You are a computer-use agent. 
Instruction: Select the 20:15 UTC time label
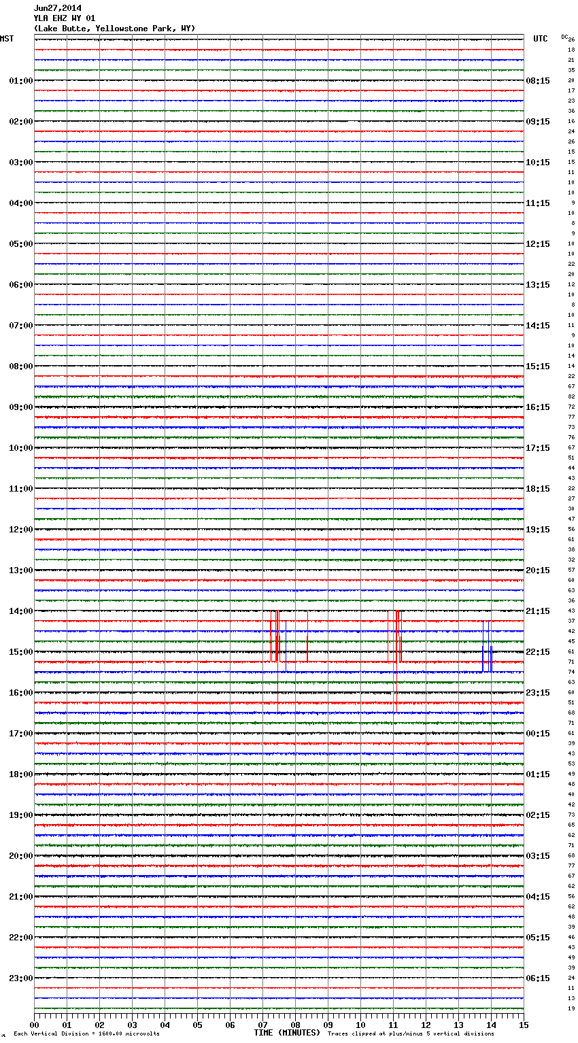(x=538, y=570)
